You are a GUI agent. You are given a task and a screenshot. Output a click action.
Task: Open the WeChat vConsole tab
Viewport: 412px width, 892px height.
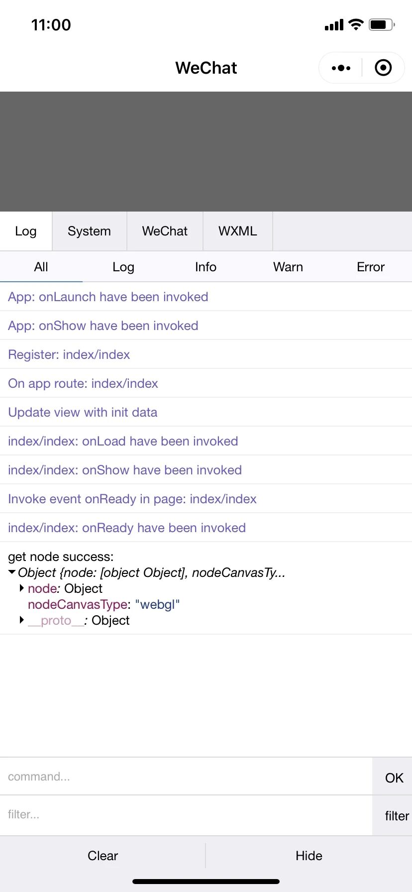[x=165, y=231]
